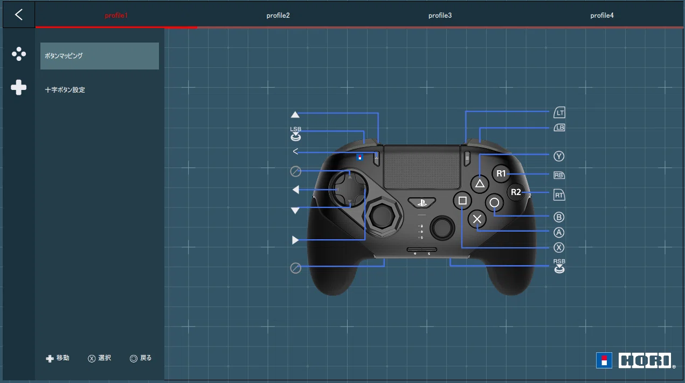Select the LB bumper mapping icon

pos(559,128)
